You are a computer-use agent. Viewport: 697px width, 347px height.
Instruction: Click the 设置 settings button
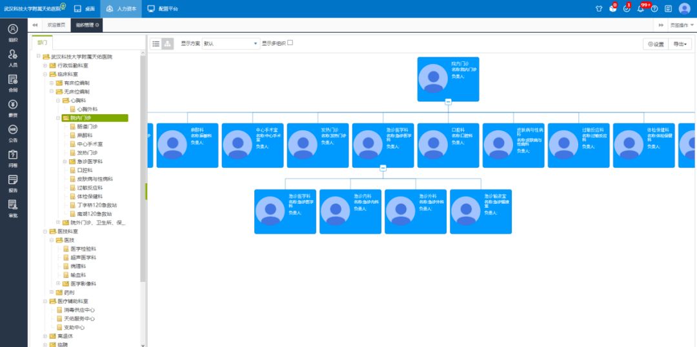pos(655,44)
